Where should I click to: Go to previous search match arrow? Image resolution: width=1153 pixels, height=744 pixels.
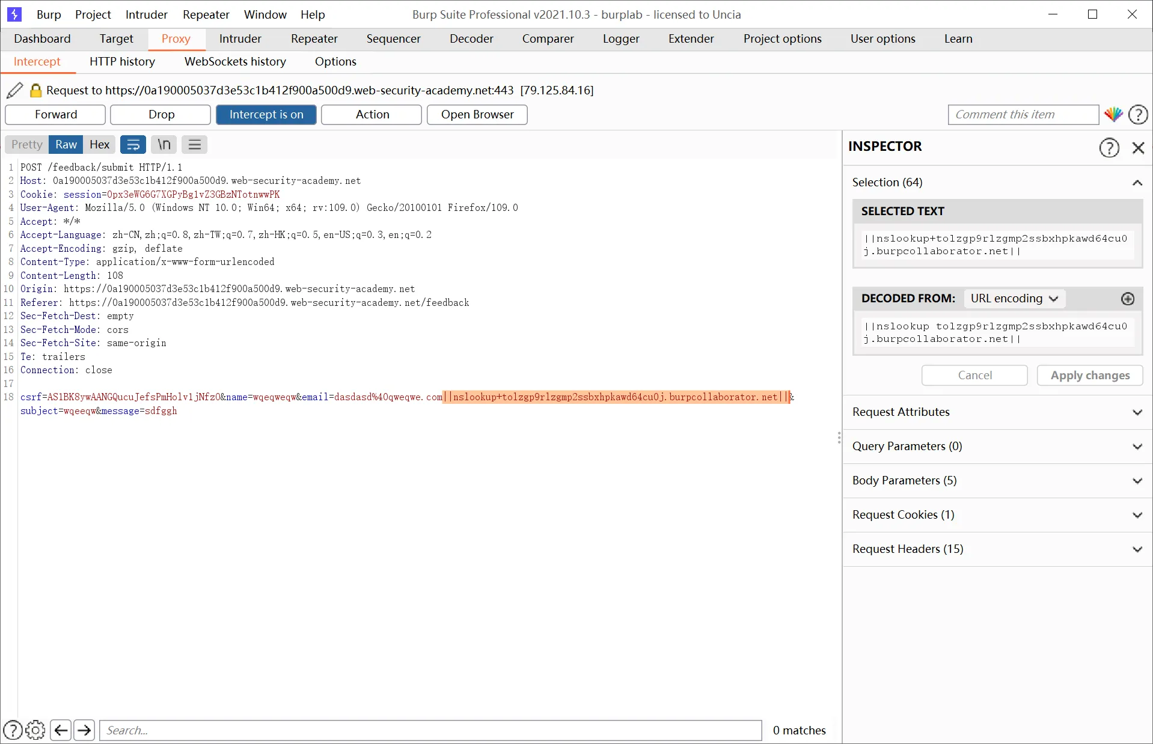coord(61,730)
